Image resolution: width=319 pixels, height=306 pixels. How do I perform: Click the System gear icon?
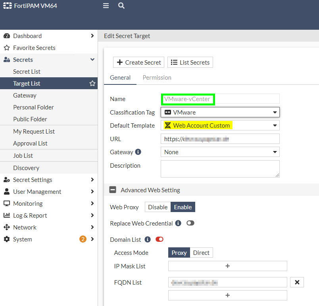pos(7,239)
